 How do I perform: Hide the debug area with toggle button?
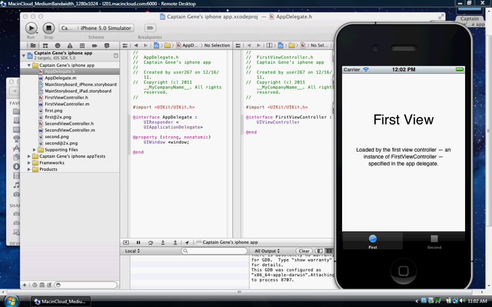[x=126, y=243]
